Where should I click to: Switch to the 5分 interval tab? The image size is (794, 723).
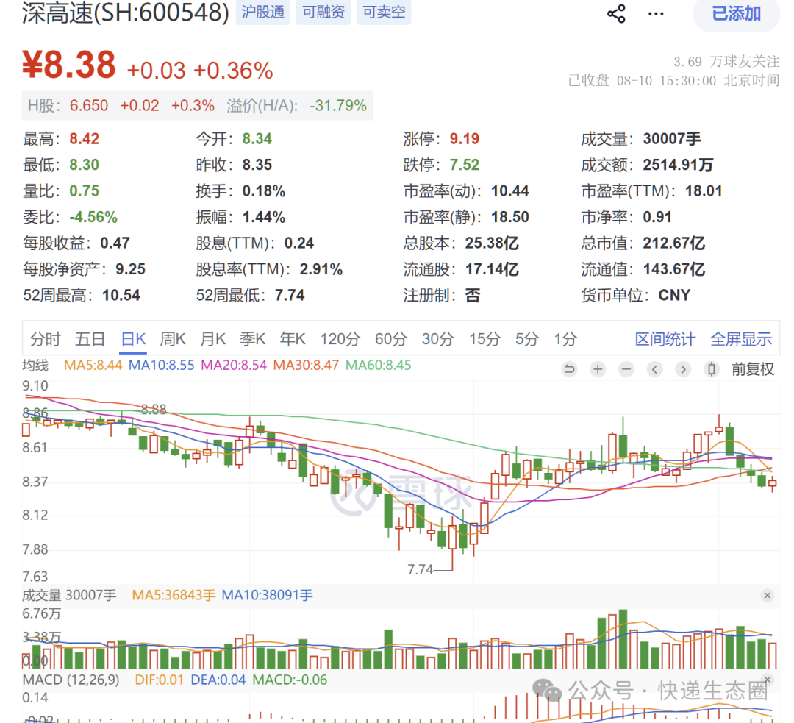pyautogui.click(x=526, y=339)
